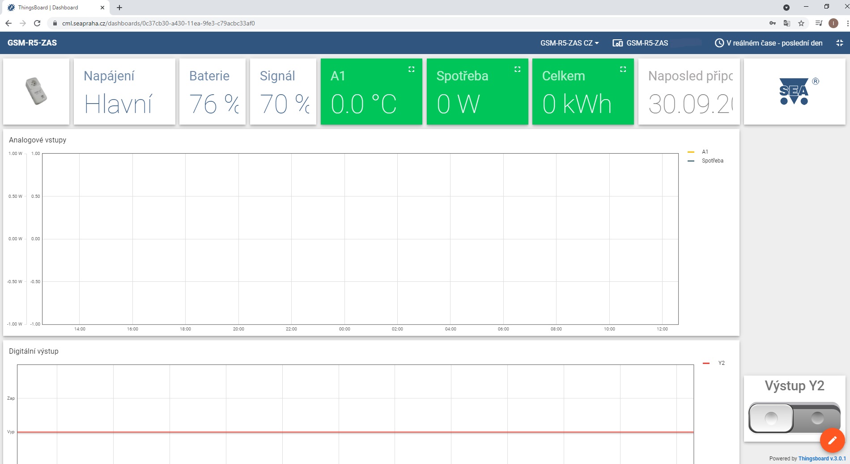Open the saved password key icon
Viewport: 850px width, 464px height.
pos(773,23)
